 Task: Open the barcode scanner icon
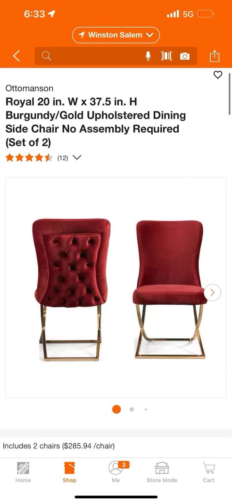167,56
